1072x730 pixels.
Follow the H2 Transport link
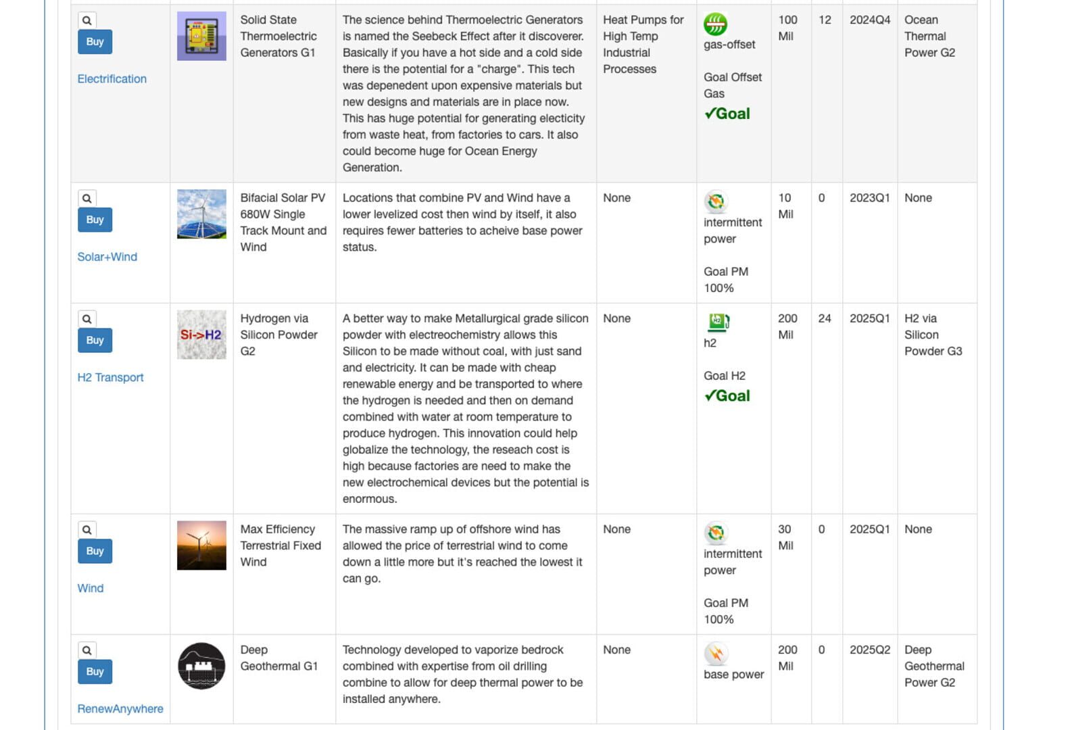pos(110,377)
